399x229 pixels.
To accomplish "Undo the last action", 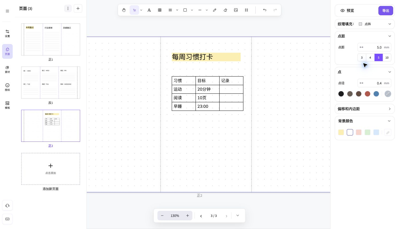I will 265,10.
